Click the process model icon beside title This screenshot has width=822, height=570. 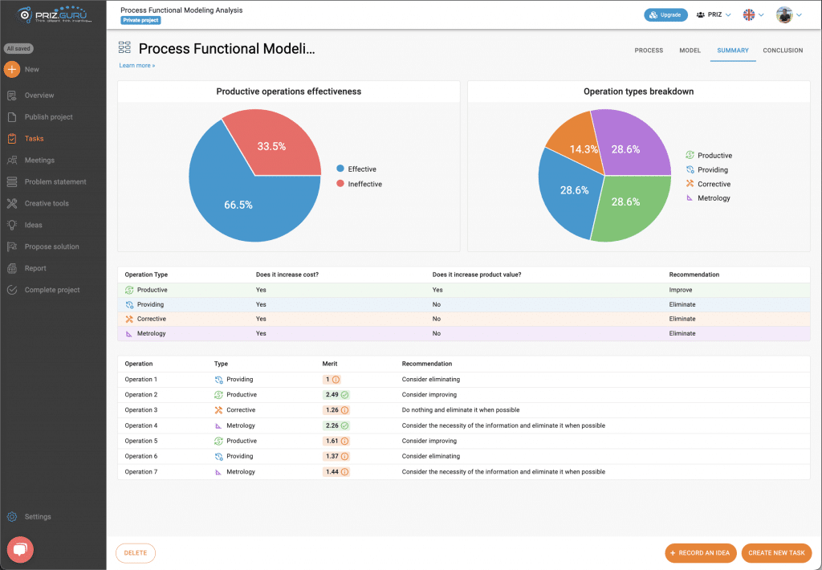[124, 47]
